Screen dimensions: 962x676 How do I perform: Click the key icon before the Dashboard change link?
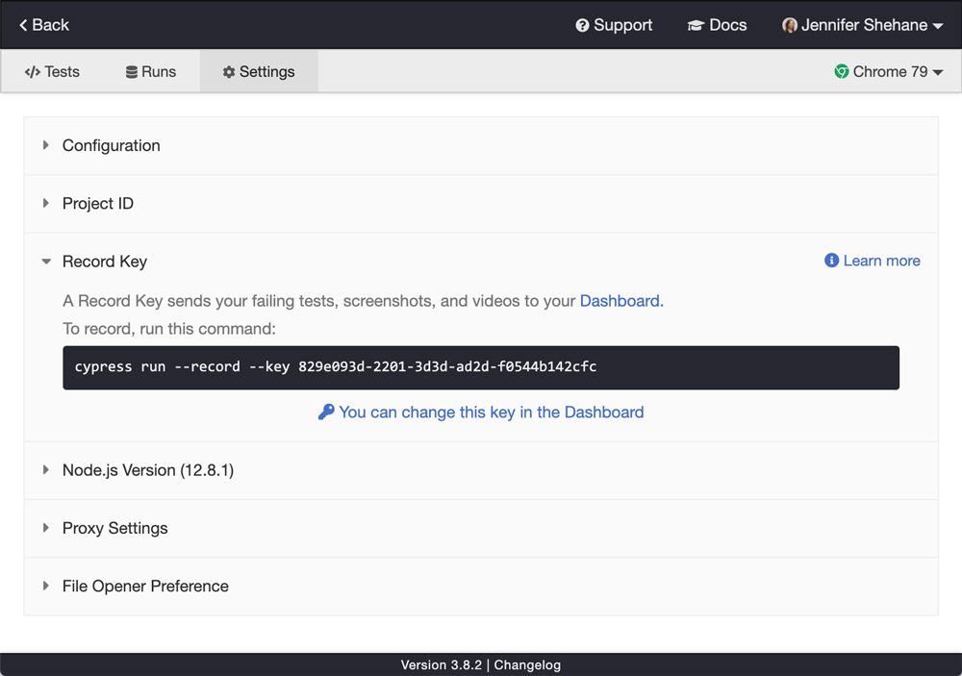[326, 412]
